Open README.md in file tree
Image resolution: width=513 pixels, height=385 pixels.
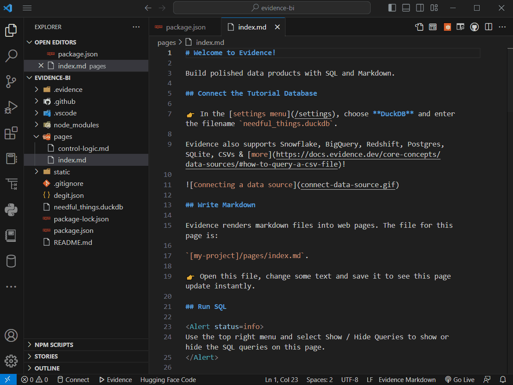coord(86,242)
